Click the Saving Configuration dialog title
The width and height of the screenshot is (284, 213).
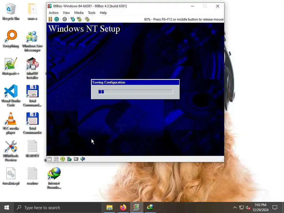[x=109, y=82]
